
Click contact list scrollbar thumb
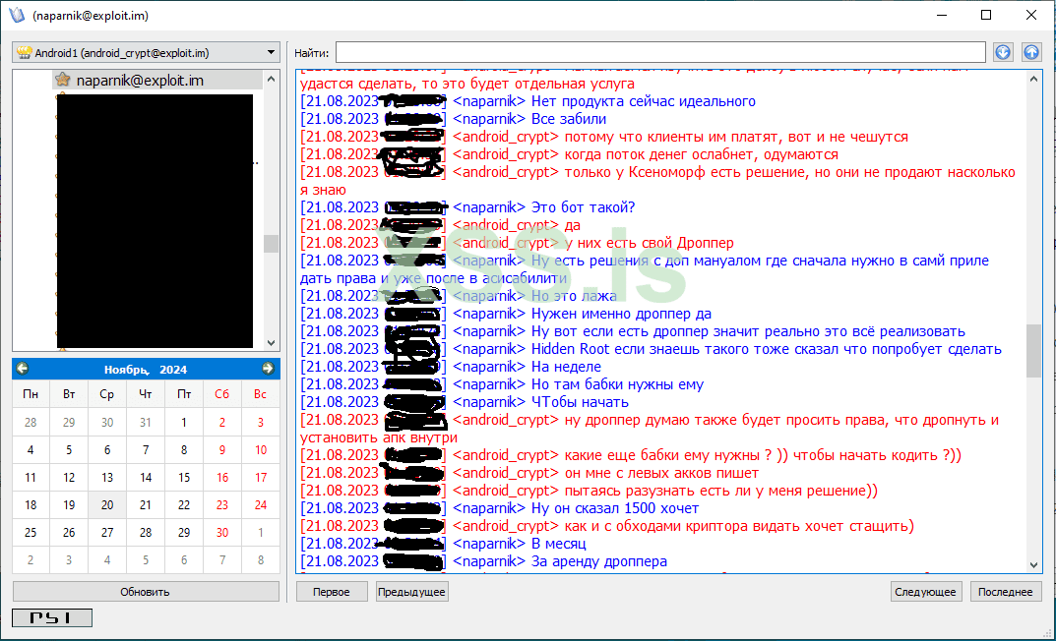pyautogui.click(x=271, y=244)
